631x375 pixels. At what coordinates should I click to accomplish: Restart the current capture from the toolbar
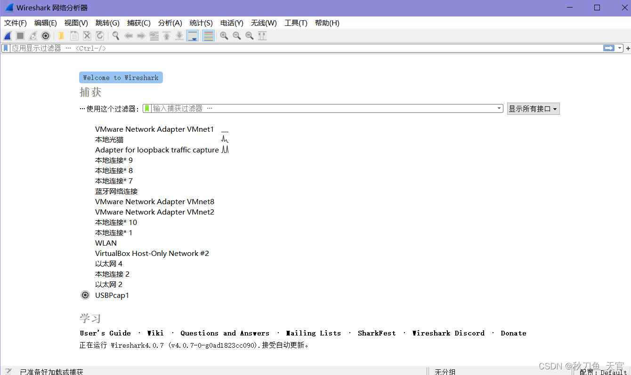click(x=33, y=36)
